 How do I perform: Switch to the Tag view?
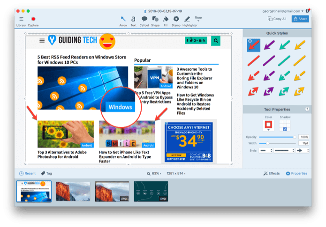click(x=46, y=173)
